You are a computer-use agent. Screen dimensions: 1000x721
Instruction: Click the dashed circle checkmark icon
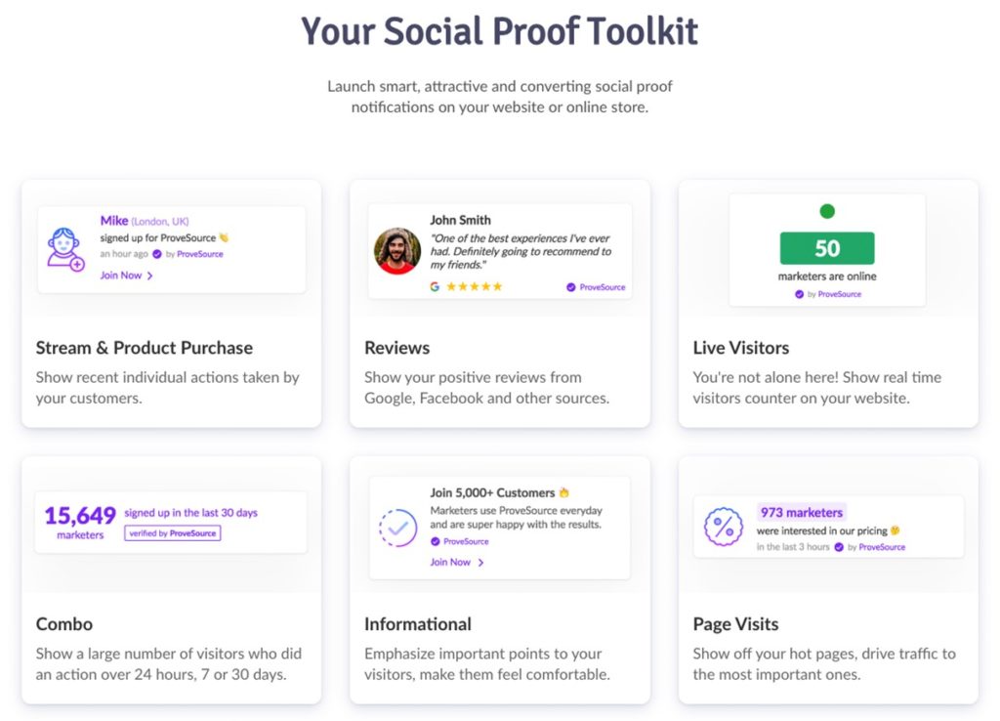tap(398, 528)
